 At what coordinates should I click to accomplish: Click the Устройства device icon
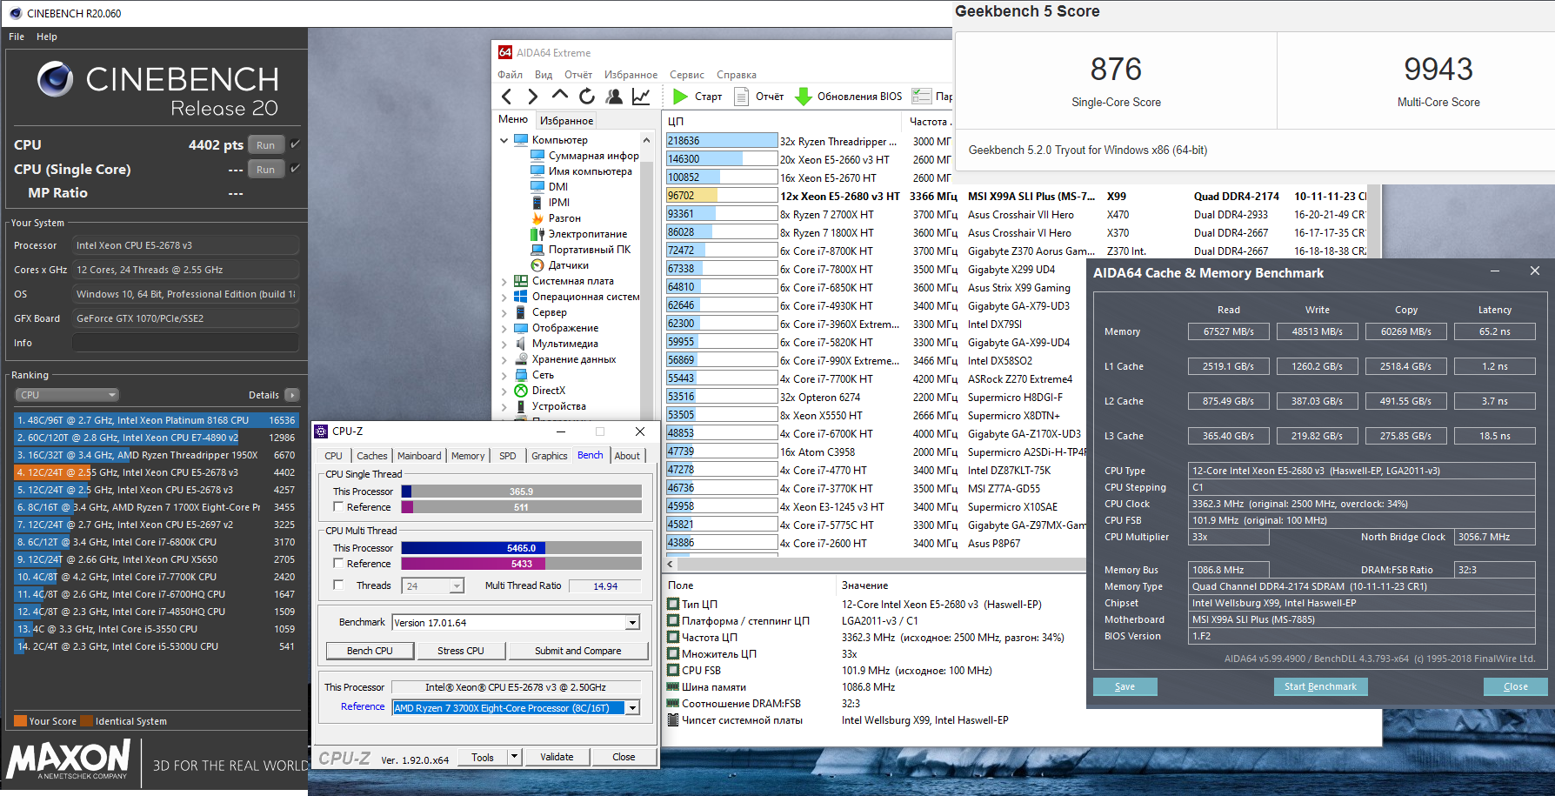click(521, 406)
